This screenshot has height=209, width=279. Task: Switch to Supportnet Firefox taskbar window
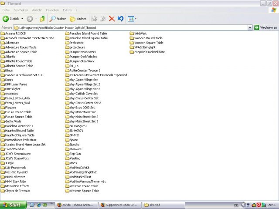(120, 205)
